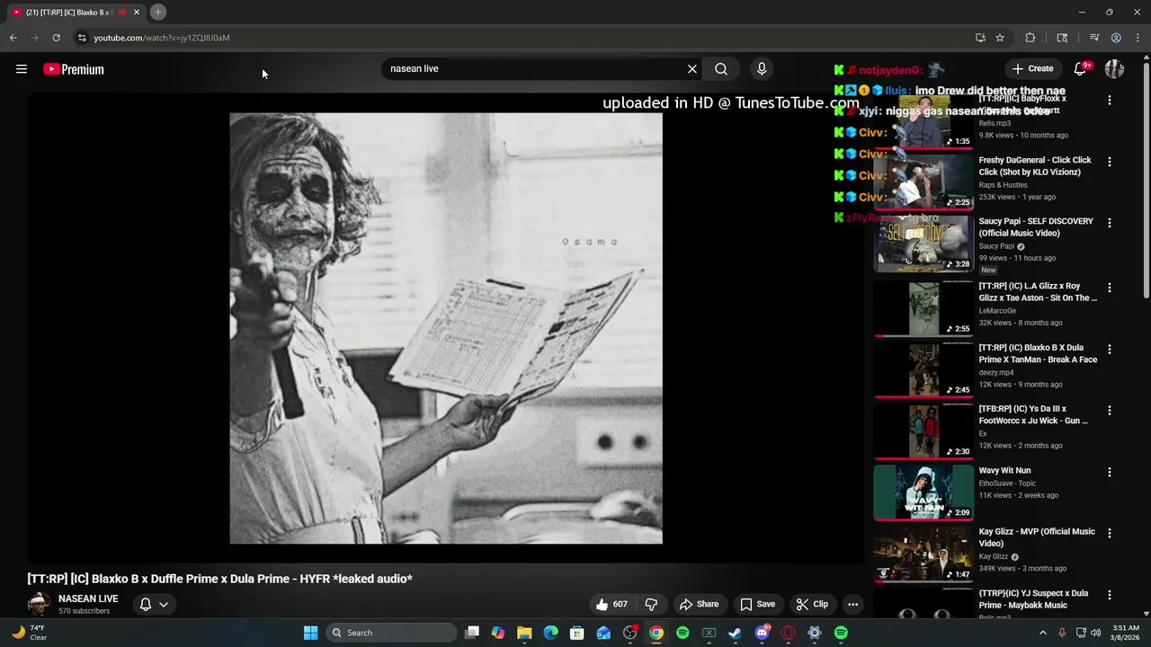
Task: Focus the search field containing 'nasean live'
Action: 535,69
